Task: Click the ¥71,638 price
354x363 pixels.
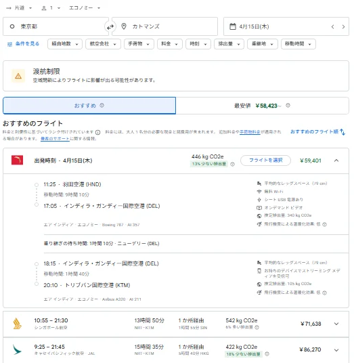Action: pos(311,324)
